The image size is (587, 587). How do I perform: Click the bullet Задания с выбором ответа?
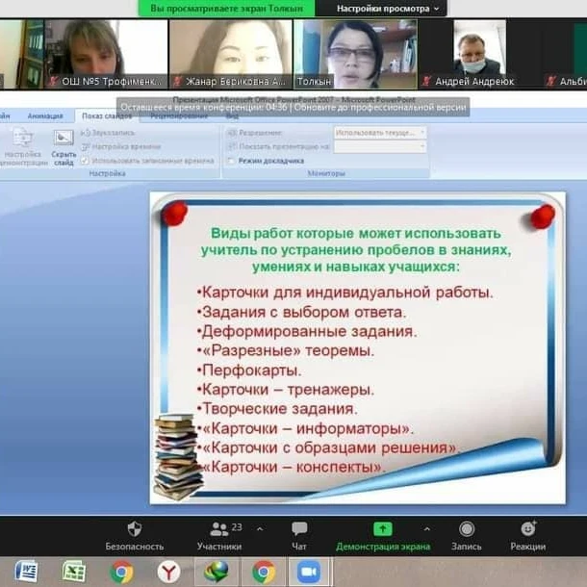coord(302,312)
